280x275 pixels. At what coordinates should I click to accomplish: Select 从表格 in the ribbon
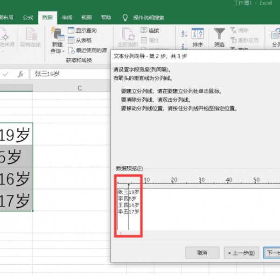[x=80, y=40]
